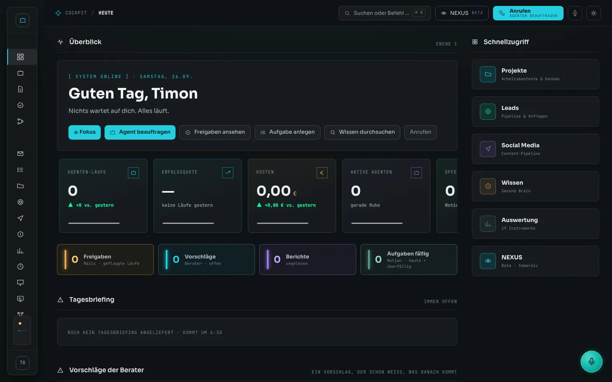
Task: Open the TG user avatar menu
Action: click(x=23, y=362)
